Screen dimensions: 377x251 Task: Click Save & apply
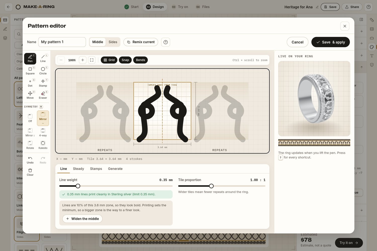[x=331, y=42]
